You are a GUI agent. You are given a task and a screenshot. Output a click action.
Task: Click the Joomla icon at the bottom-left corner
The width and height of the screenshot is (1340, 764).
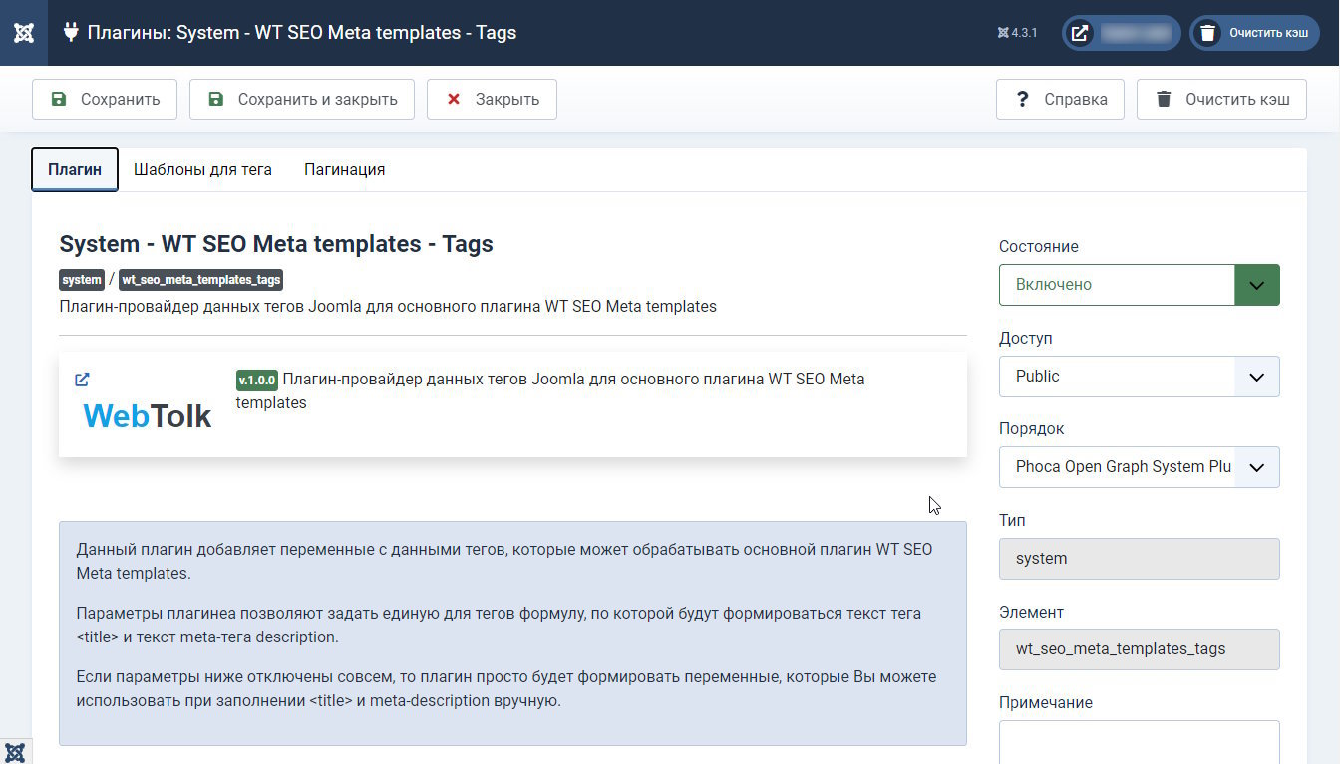click(15, 752)
